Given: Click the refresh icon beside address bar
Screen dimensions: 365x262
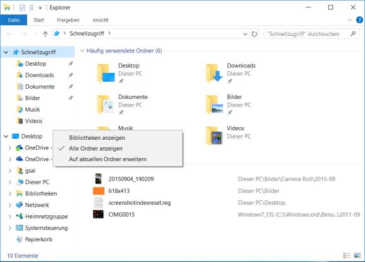Looking at the screenshot, I should coord(254,34).
